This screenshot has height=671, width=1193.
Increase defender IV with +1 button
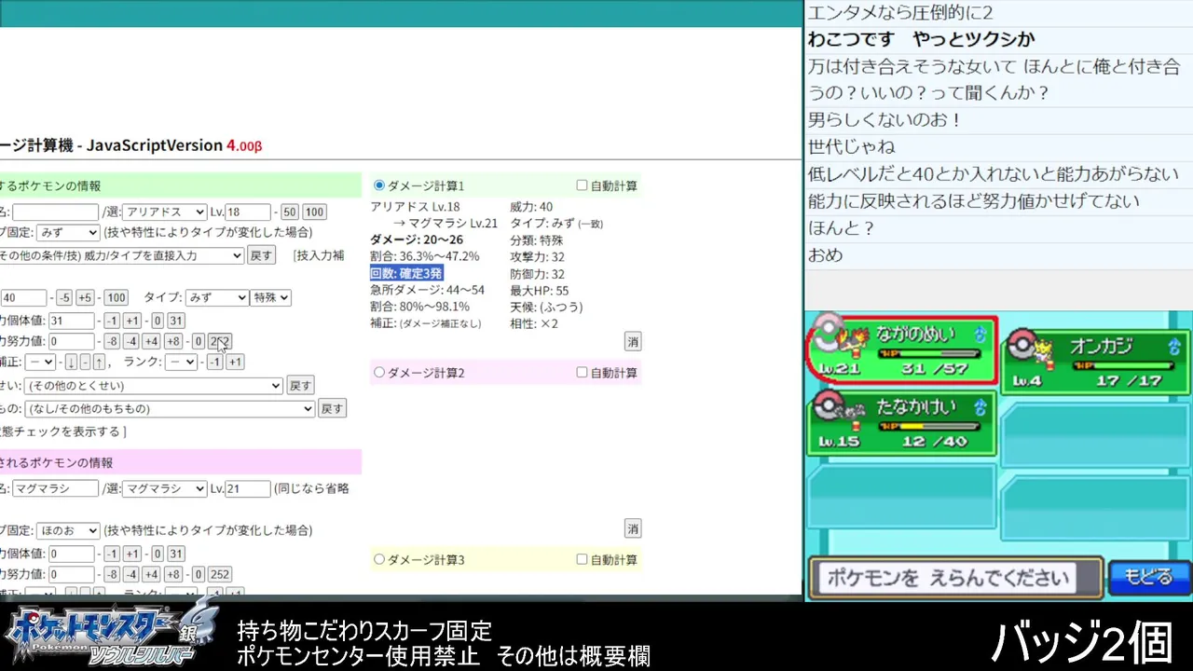tap(132, 554)
